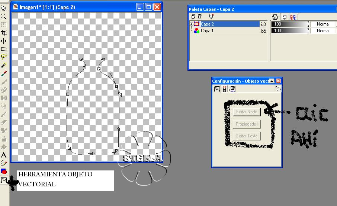Click the Editar Nodo button
Image resolution: width=337 pixels, height=206 pixels.
coord(247,112)
